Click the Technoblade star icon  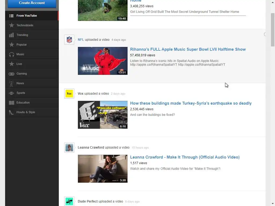click(12, 25)
